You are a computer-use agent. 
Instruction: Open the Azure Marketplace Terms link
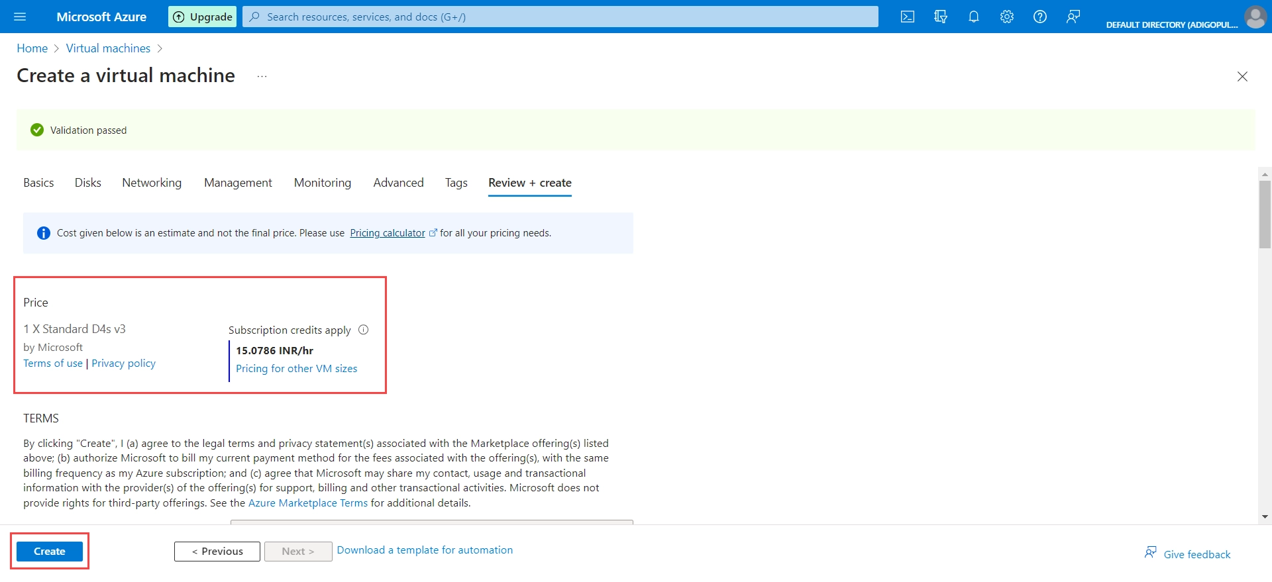[308, 503]
